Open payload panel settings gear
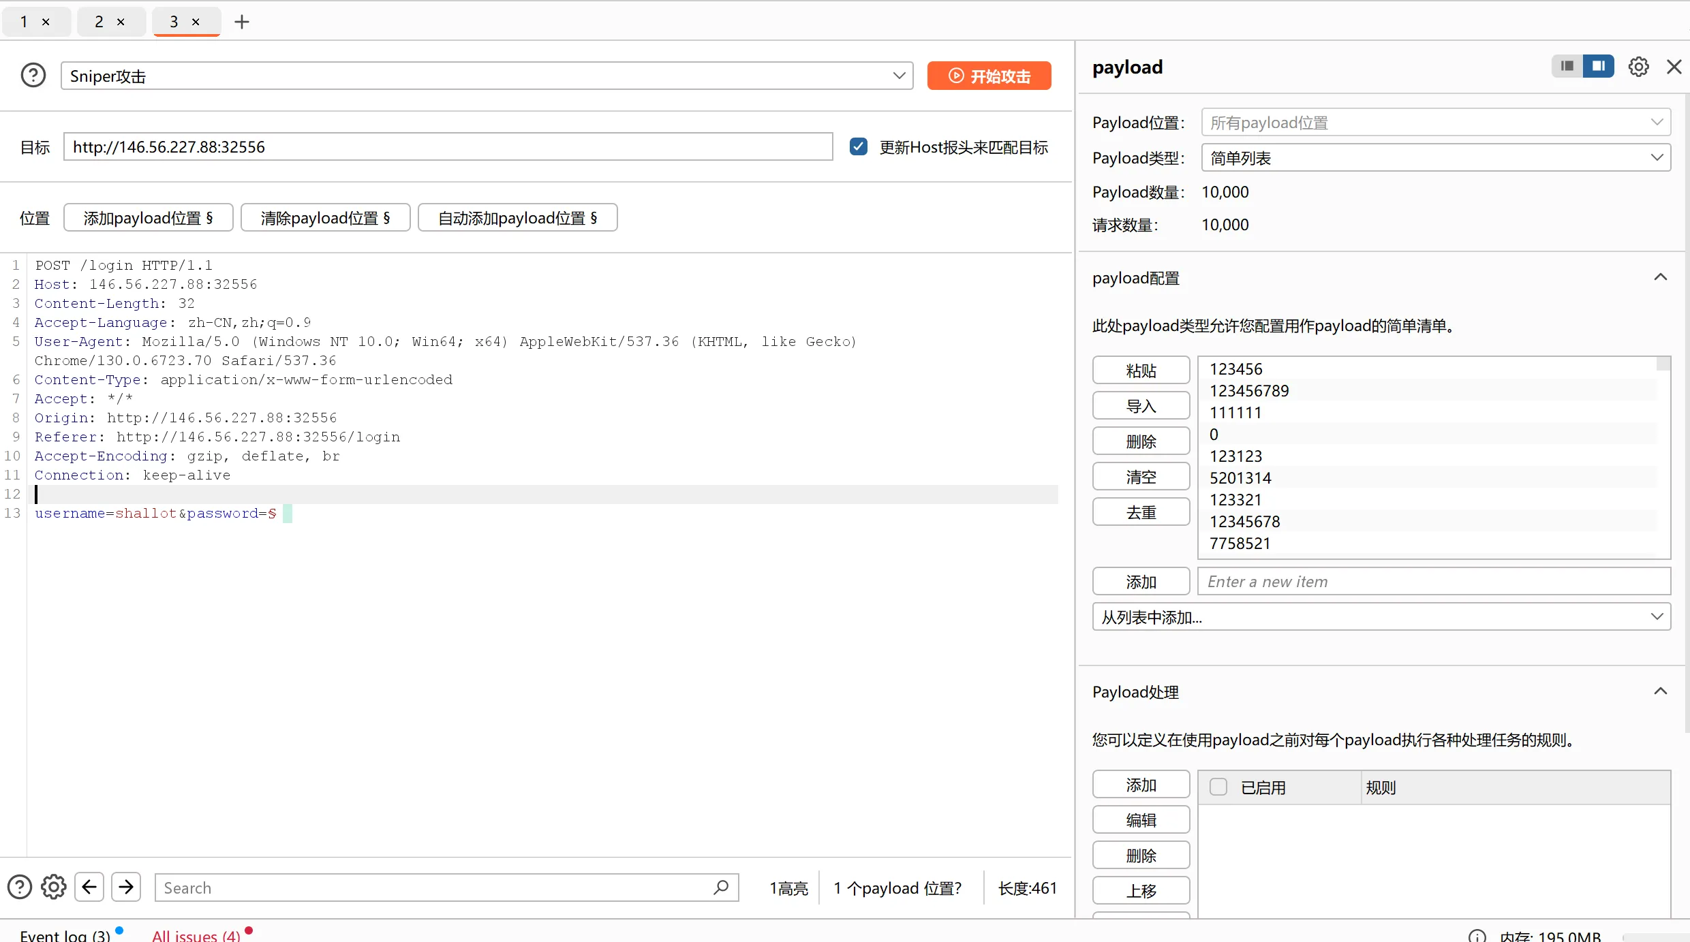This screenshot has width=1690, height=942. [x=1638, y=67]
